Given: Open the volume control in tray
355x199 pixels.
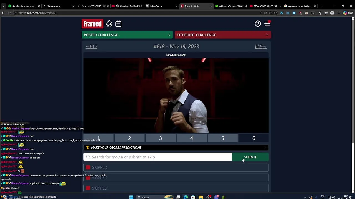Looking at the screenshot, I should coord(334,197).
